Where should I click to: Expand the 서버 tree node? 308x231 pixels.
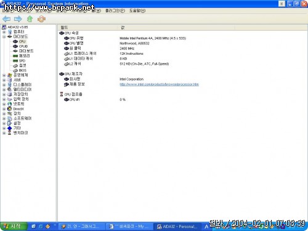point(4,80)
